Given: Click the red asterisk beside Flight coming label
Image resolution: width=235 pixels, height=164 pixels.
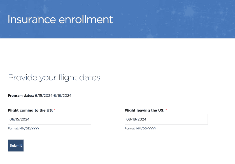Looking at the screenshot, I should (x=55, y=110).
